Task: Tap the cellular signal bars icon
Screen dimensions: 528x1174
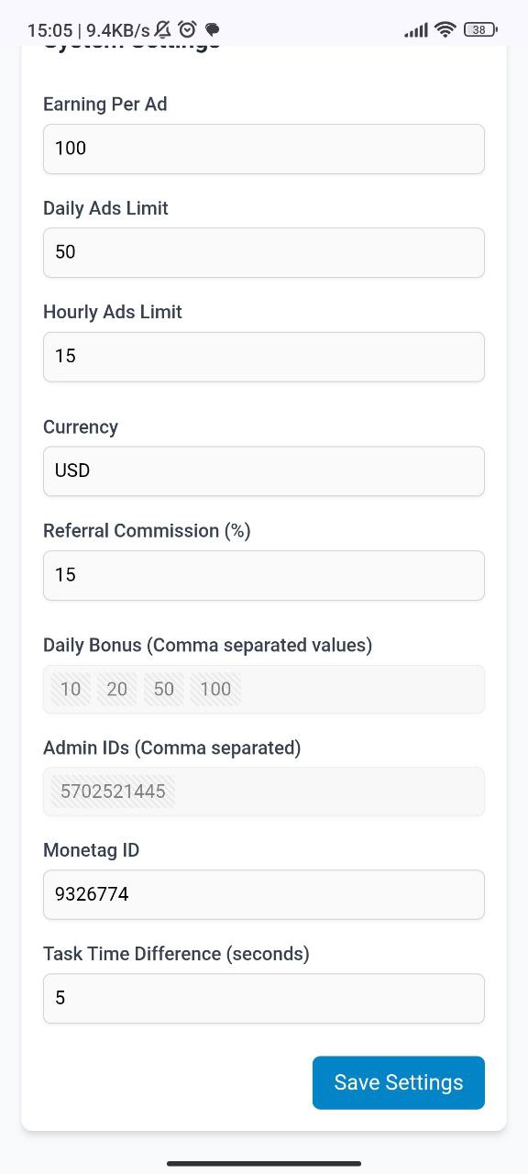Action: (416, 30)
